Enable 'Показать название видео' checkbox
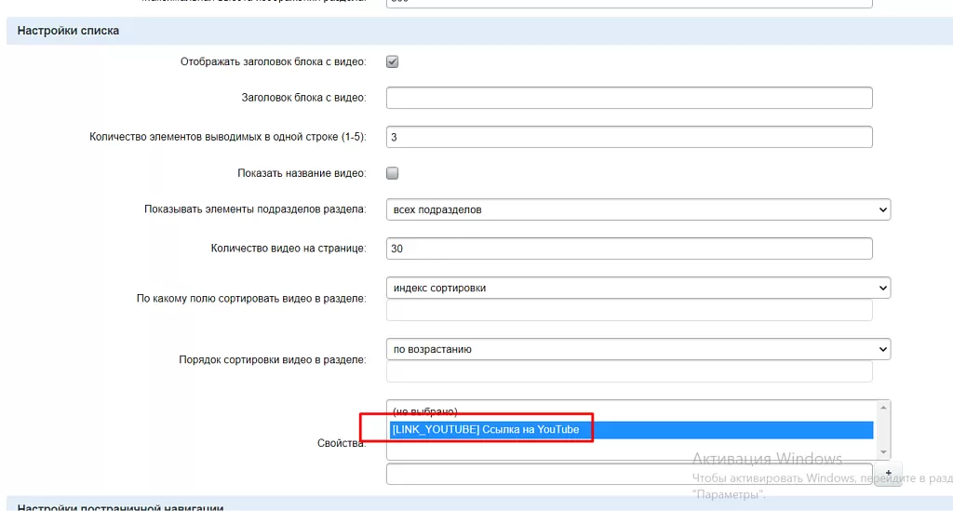The image size is (953, 511). coord(392,173)
